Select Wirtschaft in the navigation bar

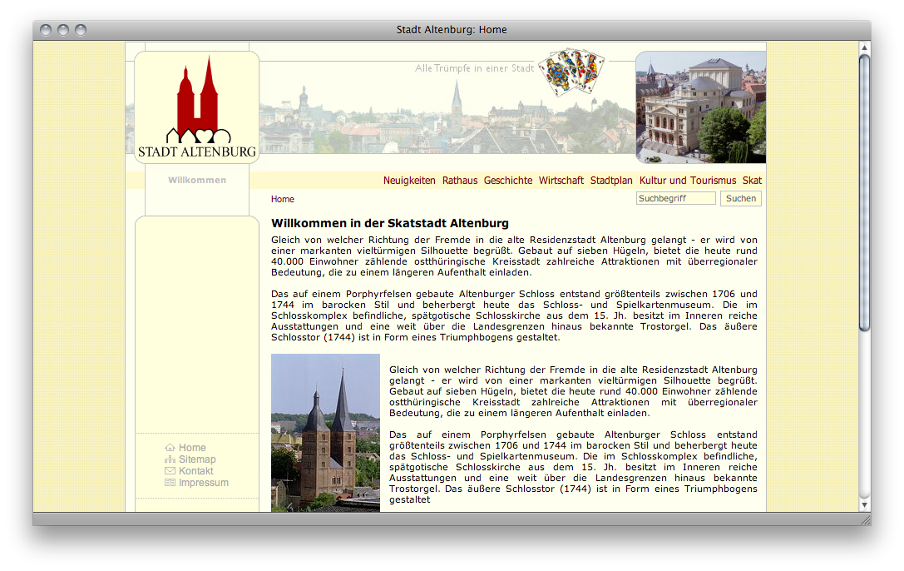pos(561,181)
